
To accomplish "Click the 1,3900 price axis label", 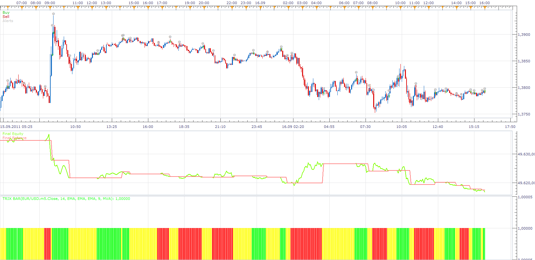I will [x=524, y=35].
